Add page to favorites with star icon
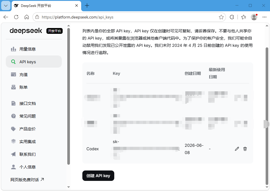 click(x=221, y=17)
